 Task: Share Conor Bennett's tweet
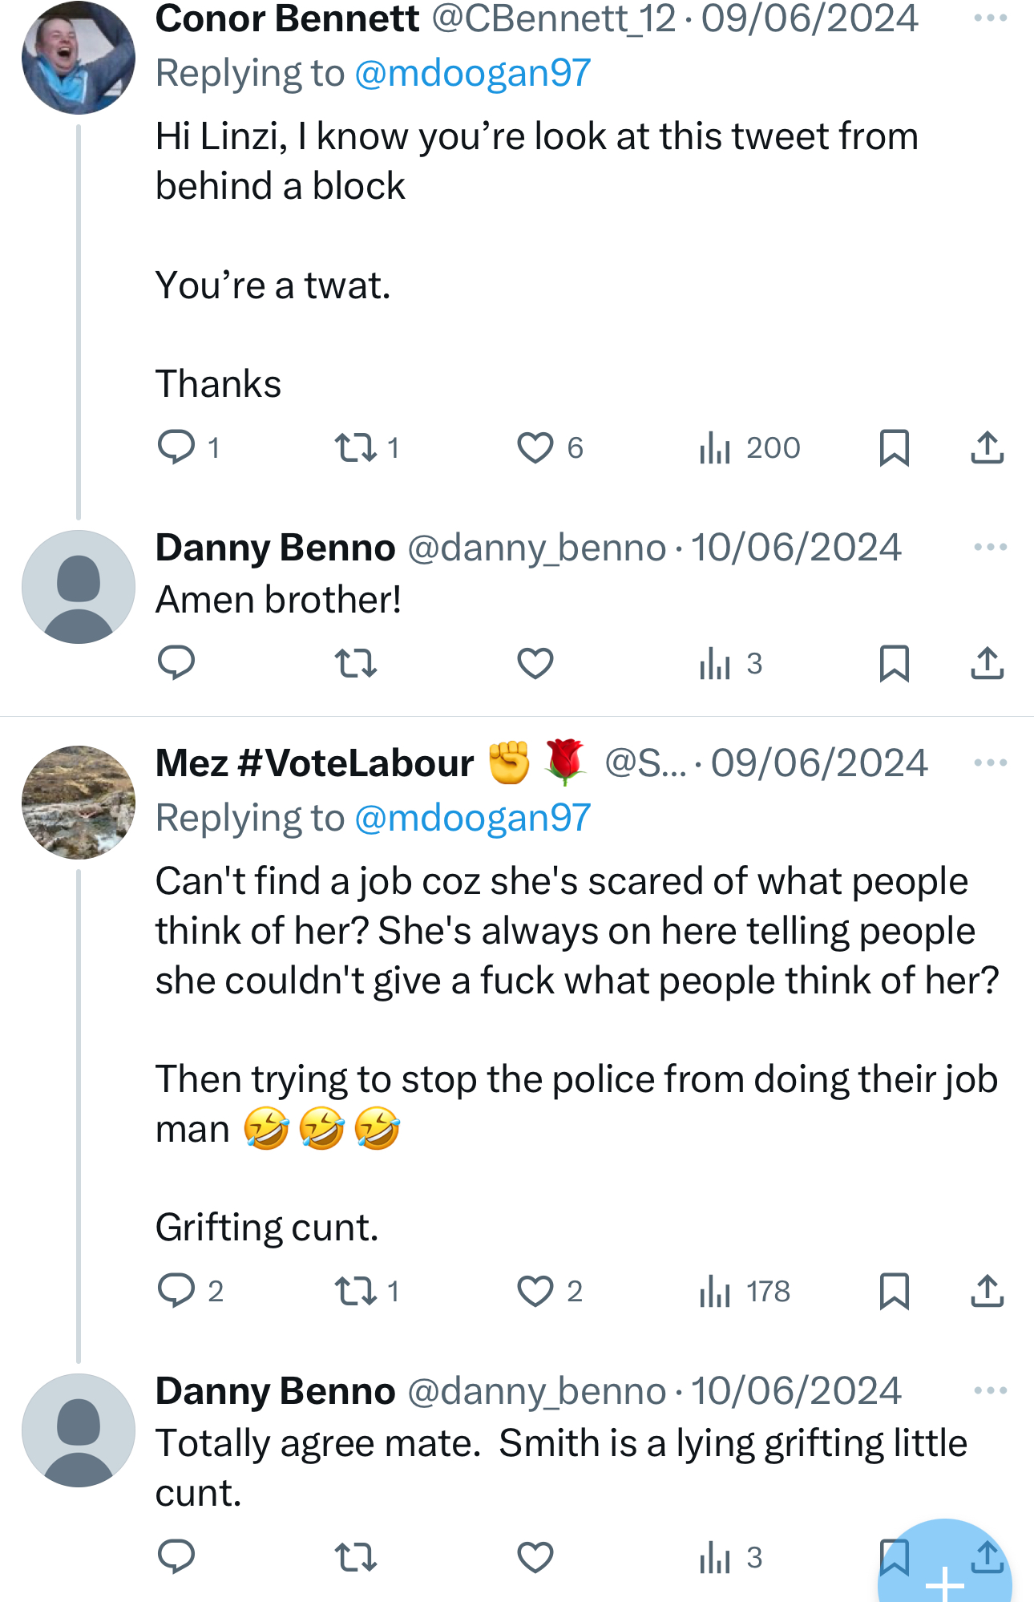coord(987,447)
